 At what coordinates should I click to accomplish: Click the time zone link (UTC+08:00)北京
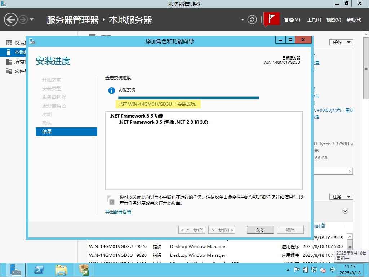point(333,110)
